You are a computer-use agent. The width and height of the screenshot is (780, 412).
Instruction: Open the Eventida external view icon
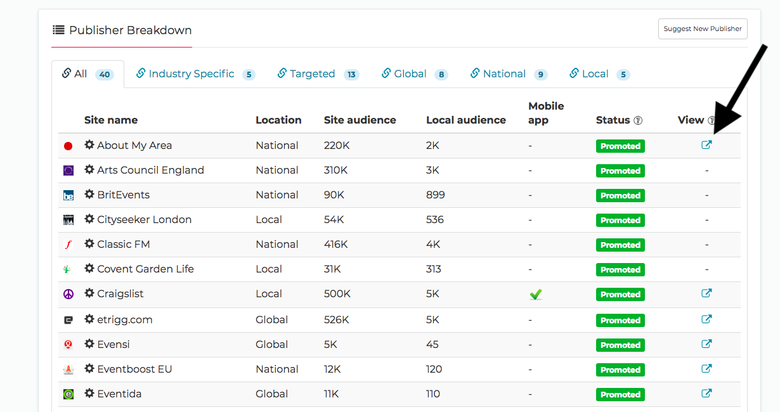[706, 394]
